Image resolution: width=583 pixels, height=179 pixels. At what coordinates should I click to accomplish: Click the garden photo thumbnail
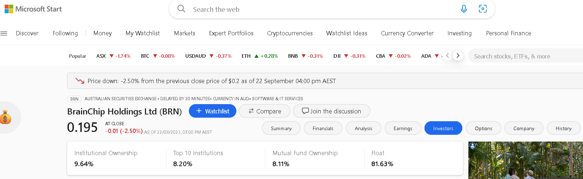coord(526,160)
